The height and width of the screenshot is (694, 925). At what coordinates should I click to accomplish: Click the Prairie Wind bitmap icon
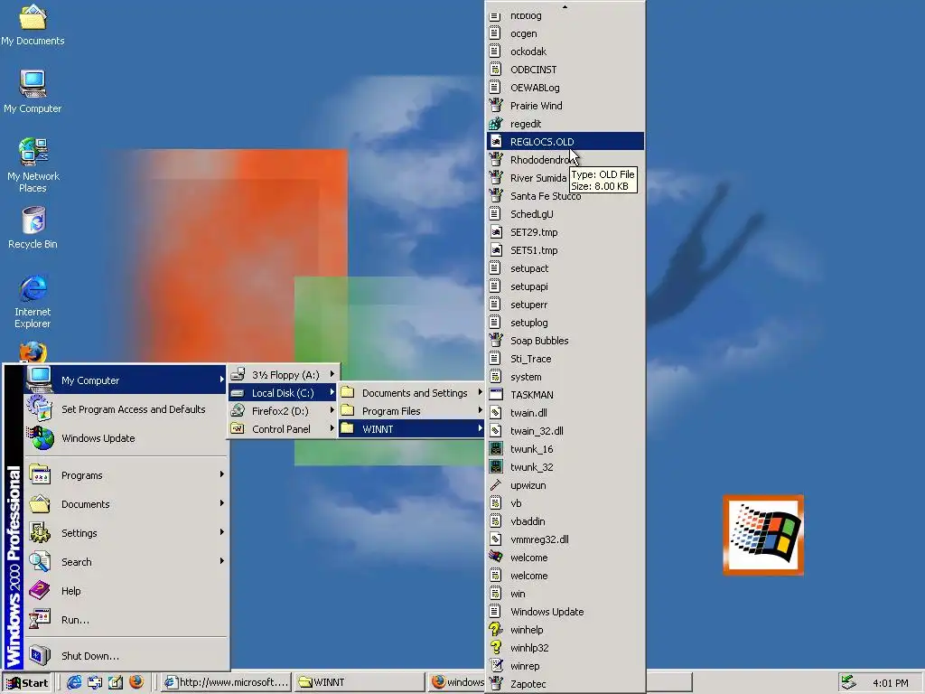coord(496,106)
